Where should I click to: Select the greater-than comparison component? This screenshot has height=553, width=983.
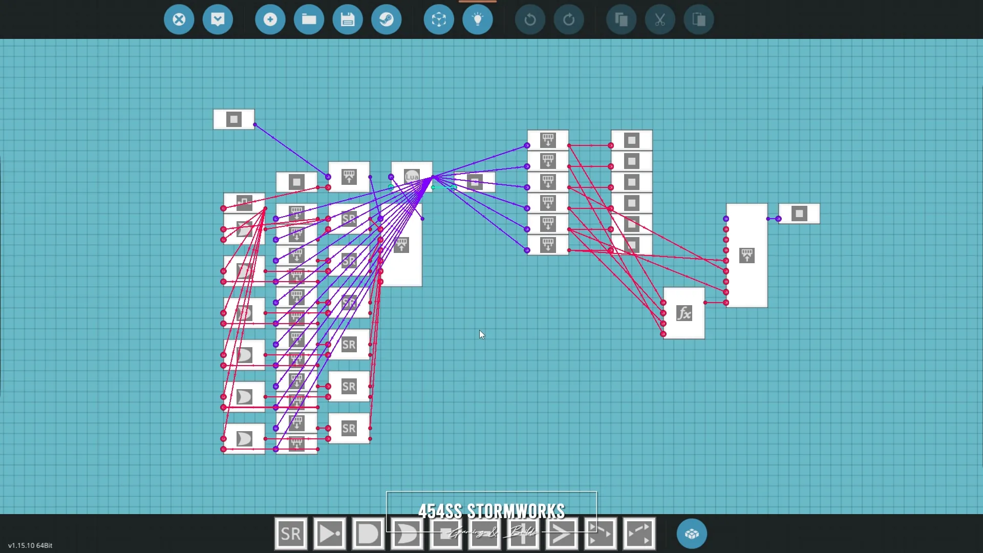tap(562, 534)
